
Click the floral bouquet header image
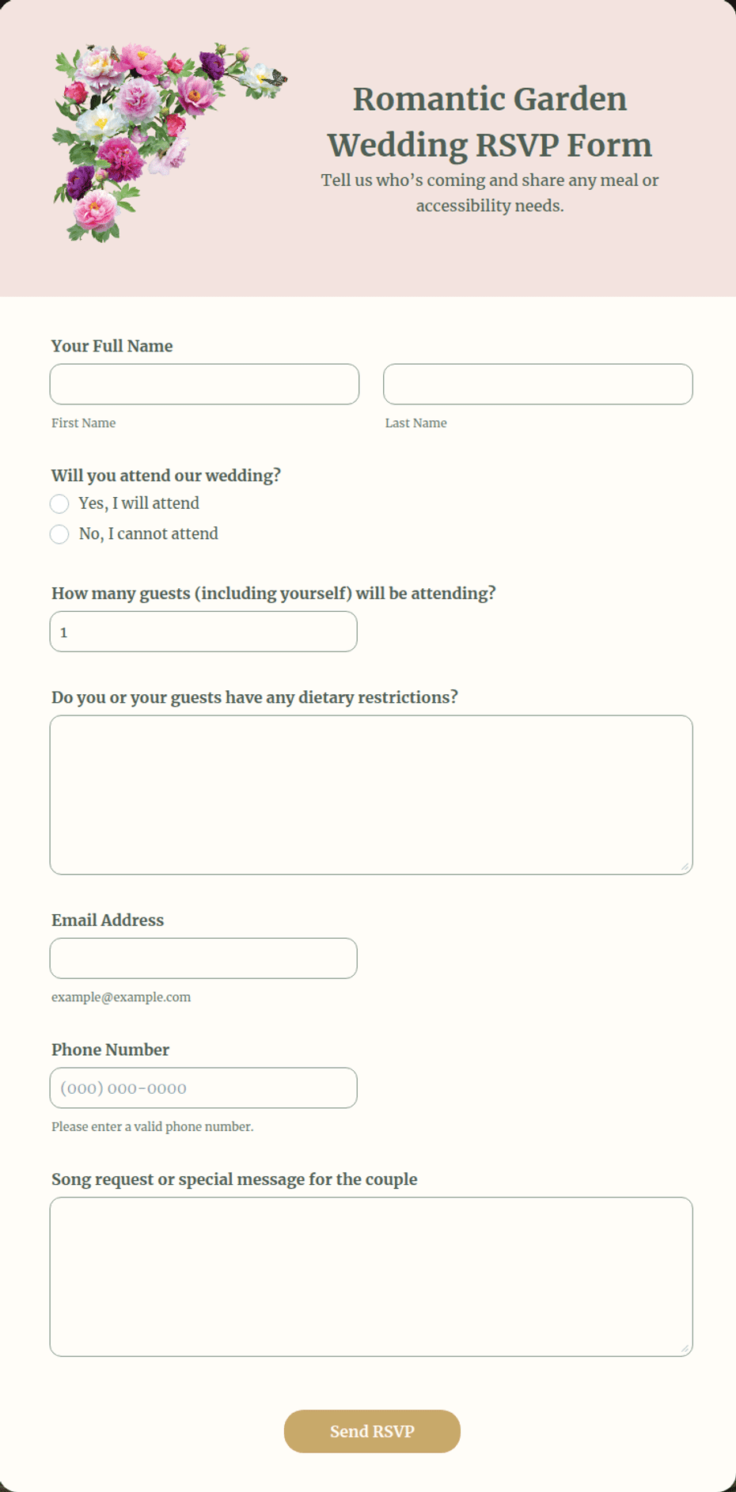pos(169,142)
